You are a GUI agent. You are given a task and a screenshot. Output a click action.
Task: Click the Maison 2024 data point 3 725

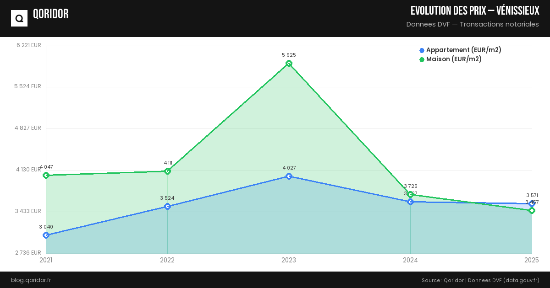(411, 195)
